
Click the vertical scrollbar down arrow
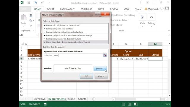[170, 96]
